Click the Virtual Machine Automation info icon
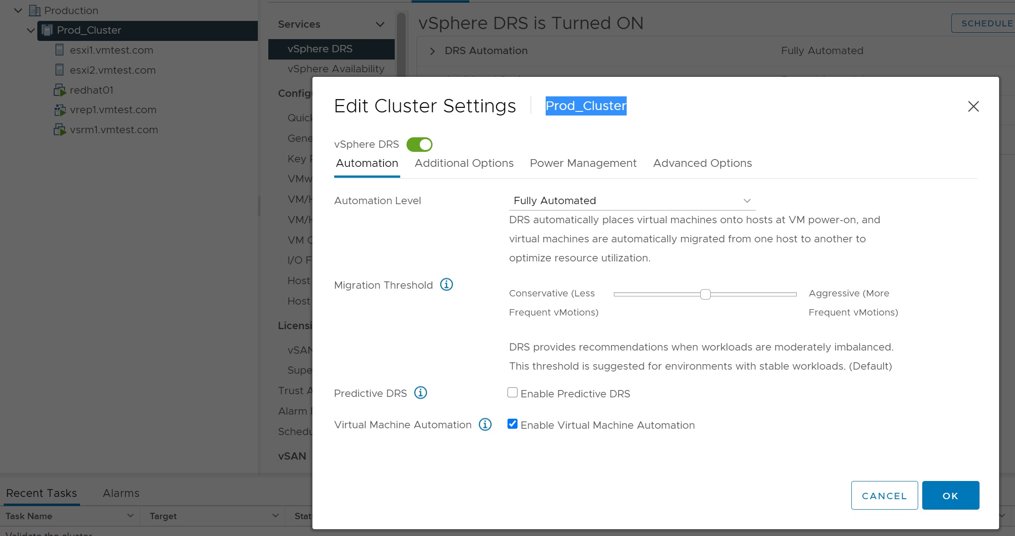The image size is (1015, 536). pyautogui.click(x=485, y=425)
